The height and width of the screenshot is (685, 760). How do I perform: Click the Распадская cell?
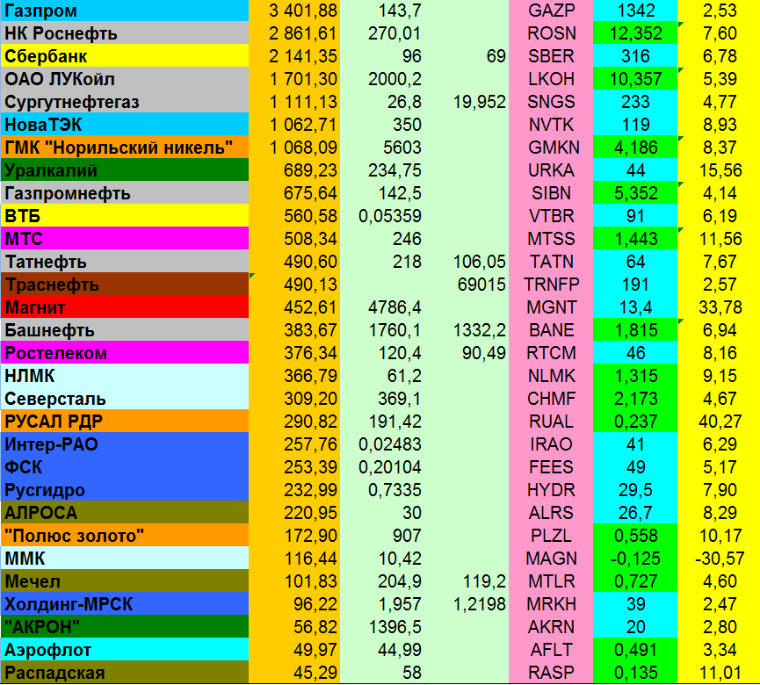click(x=125, y=673)
